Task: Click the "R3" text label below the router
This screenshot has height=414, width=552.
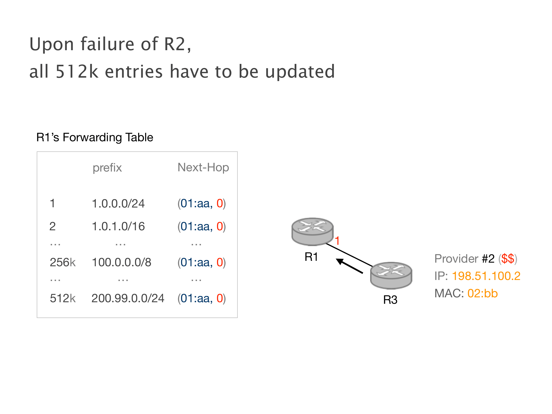Action: click(390, 300)
